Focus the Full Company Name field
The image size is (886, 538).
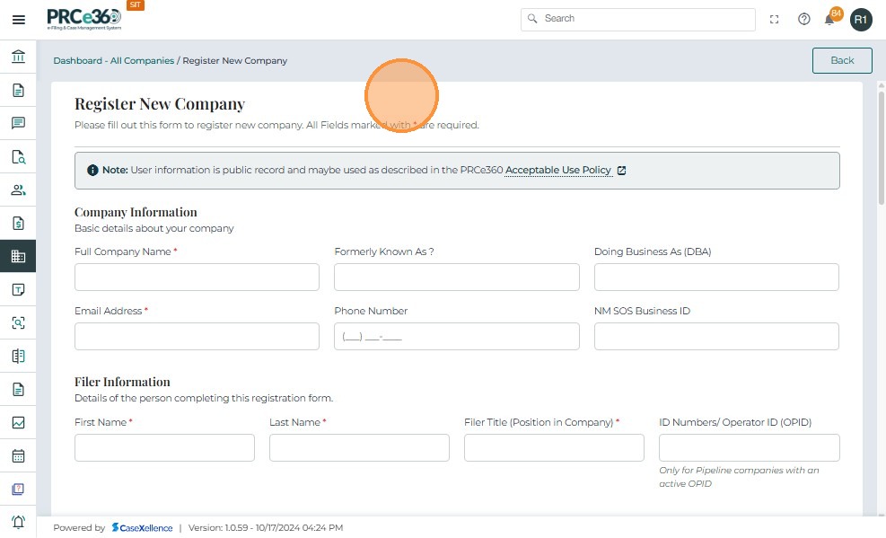pos(197,277)
